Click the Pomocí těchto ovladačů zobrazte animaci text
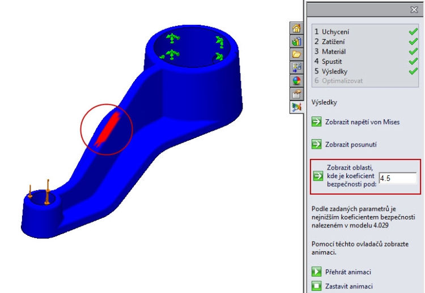The height and width of the screenshot is (293, 425). tap(360, 248)
